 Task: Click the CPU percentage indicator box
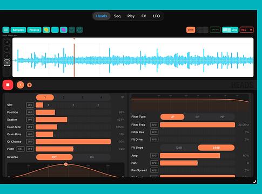pos(215,30)
